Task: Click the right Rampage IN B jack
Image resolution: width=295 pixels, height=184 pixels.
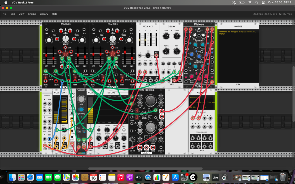Action: pyautogui.click(x=131, y=30)
